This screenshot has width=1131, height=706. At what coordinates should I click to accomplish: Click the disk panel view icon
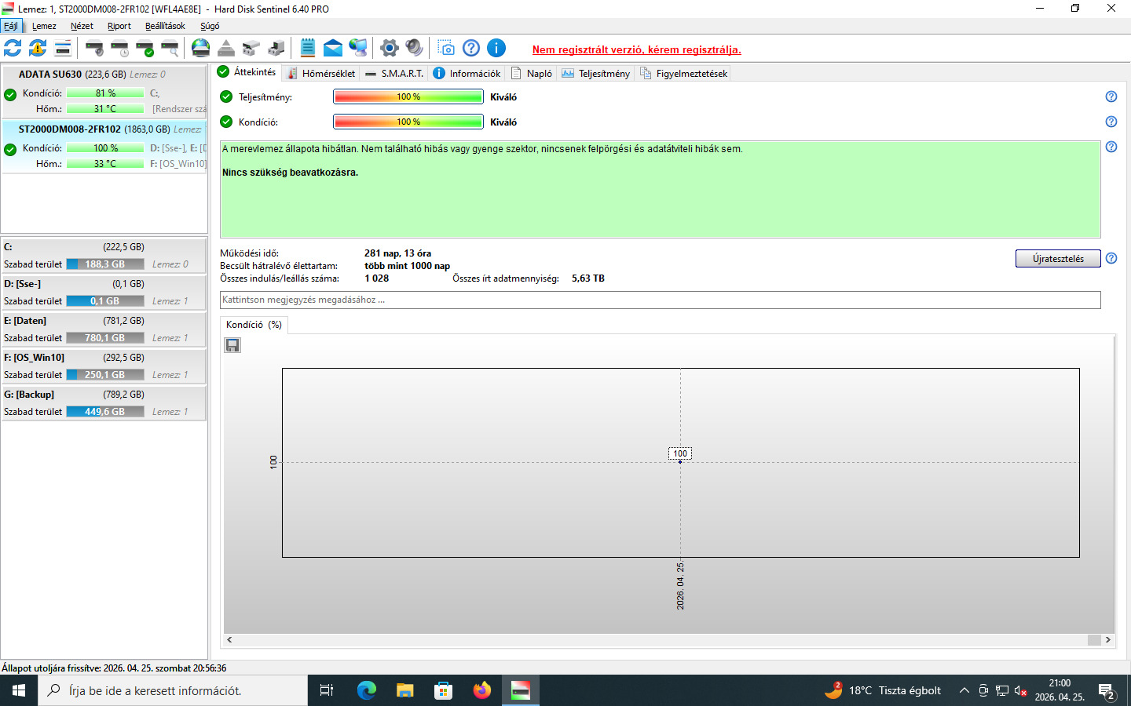click(x=63, y=48)
